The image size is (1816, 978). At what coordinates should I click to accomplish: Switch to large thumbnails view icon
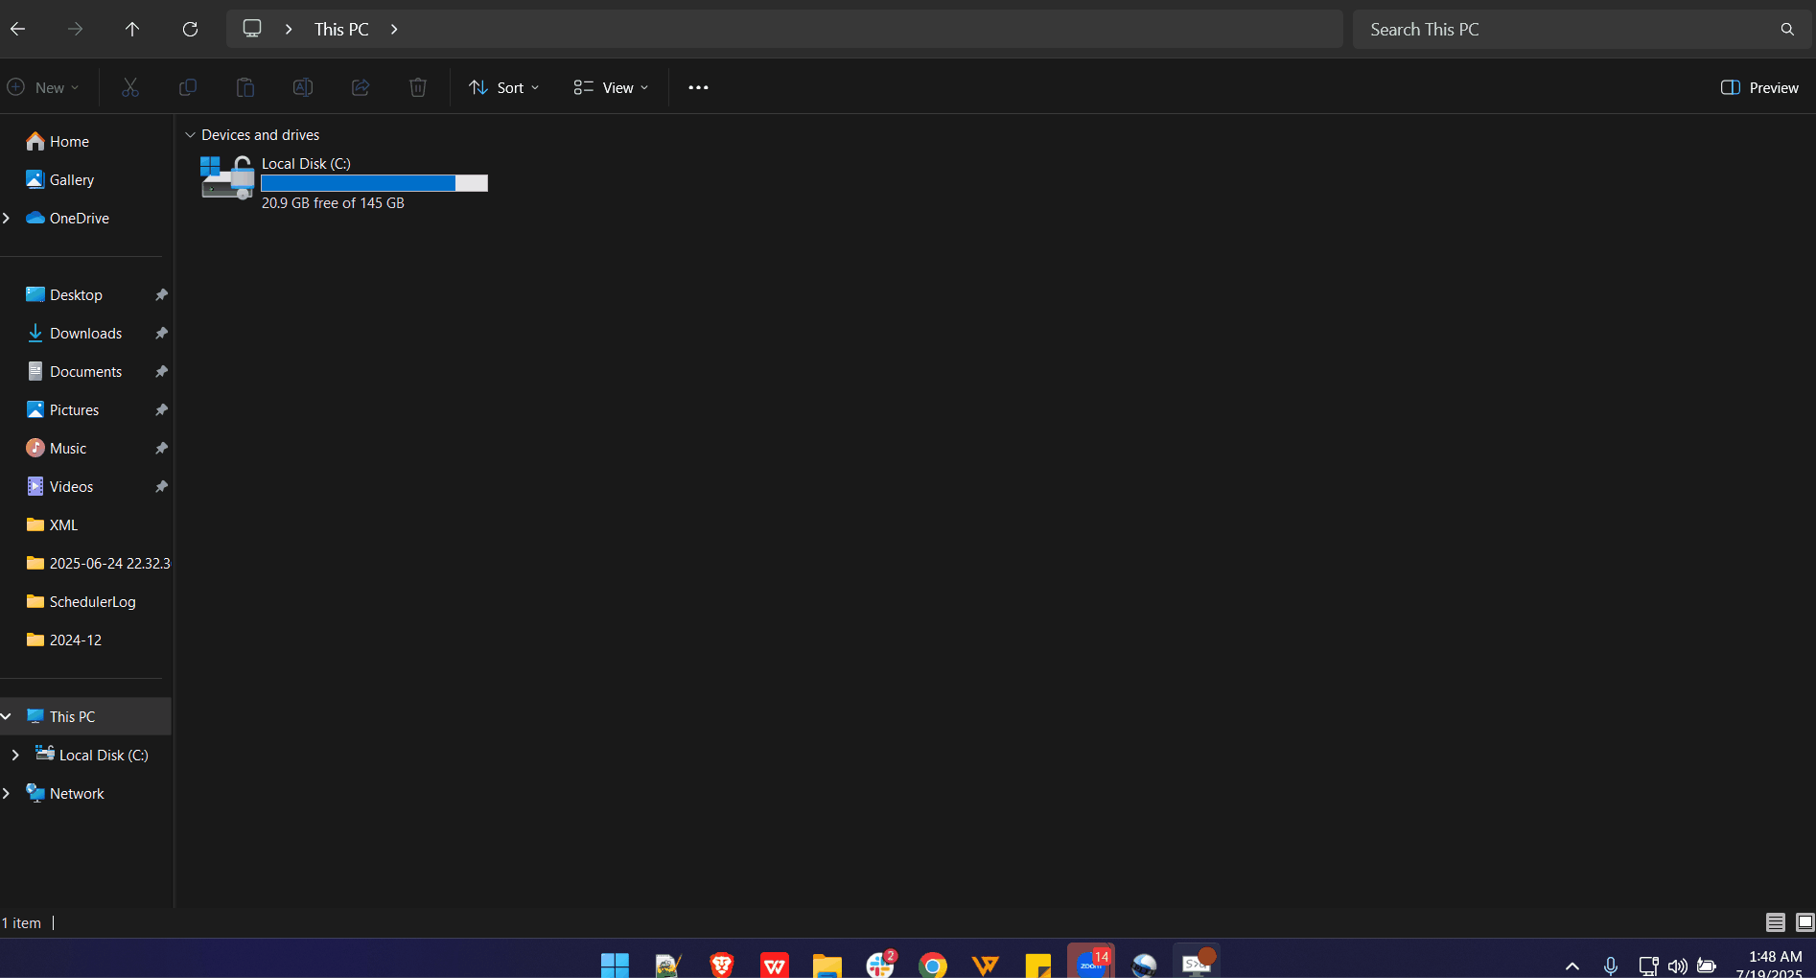pyautogui.click(x=1804, y=922)
